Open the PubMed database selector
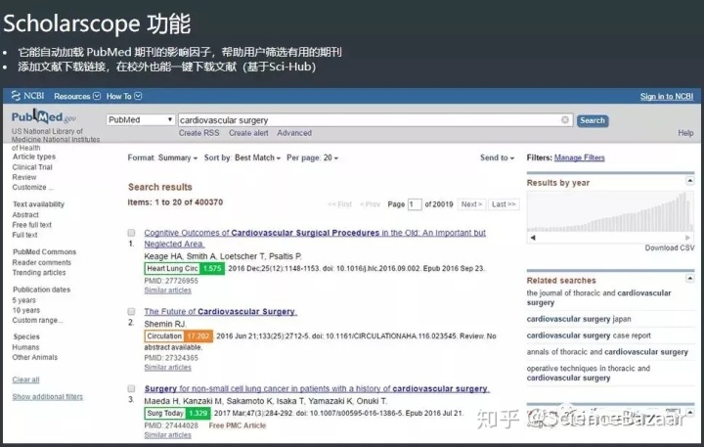The width and height of the screenshot is (704, 447). [x=140, y=120]
